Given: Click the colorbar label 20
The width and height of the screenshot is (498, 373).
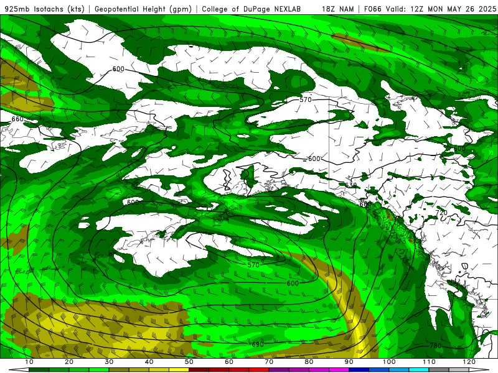Looking at the screenshot, I should [x=69, y=362].
